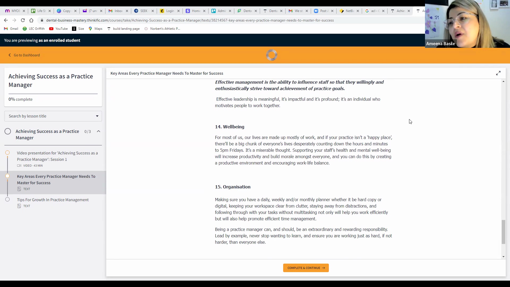510x287 pixels.
Task: Switch to the Inbox browser tab
Action: tap(118, 11)
